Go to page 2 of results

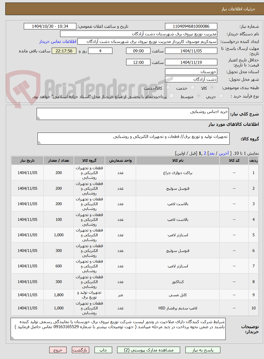click(205, 153)
